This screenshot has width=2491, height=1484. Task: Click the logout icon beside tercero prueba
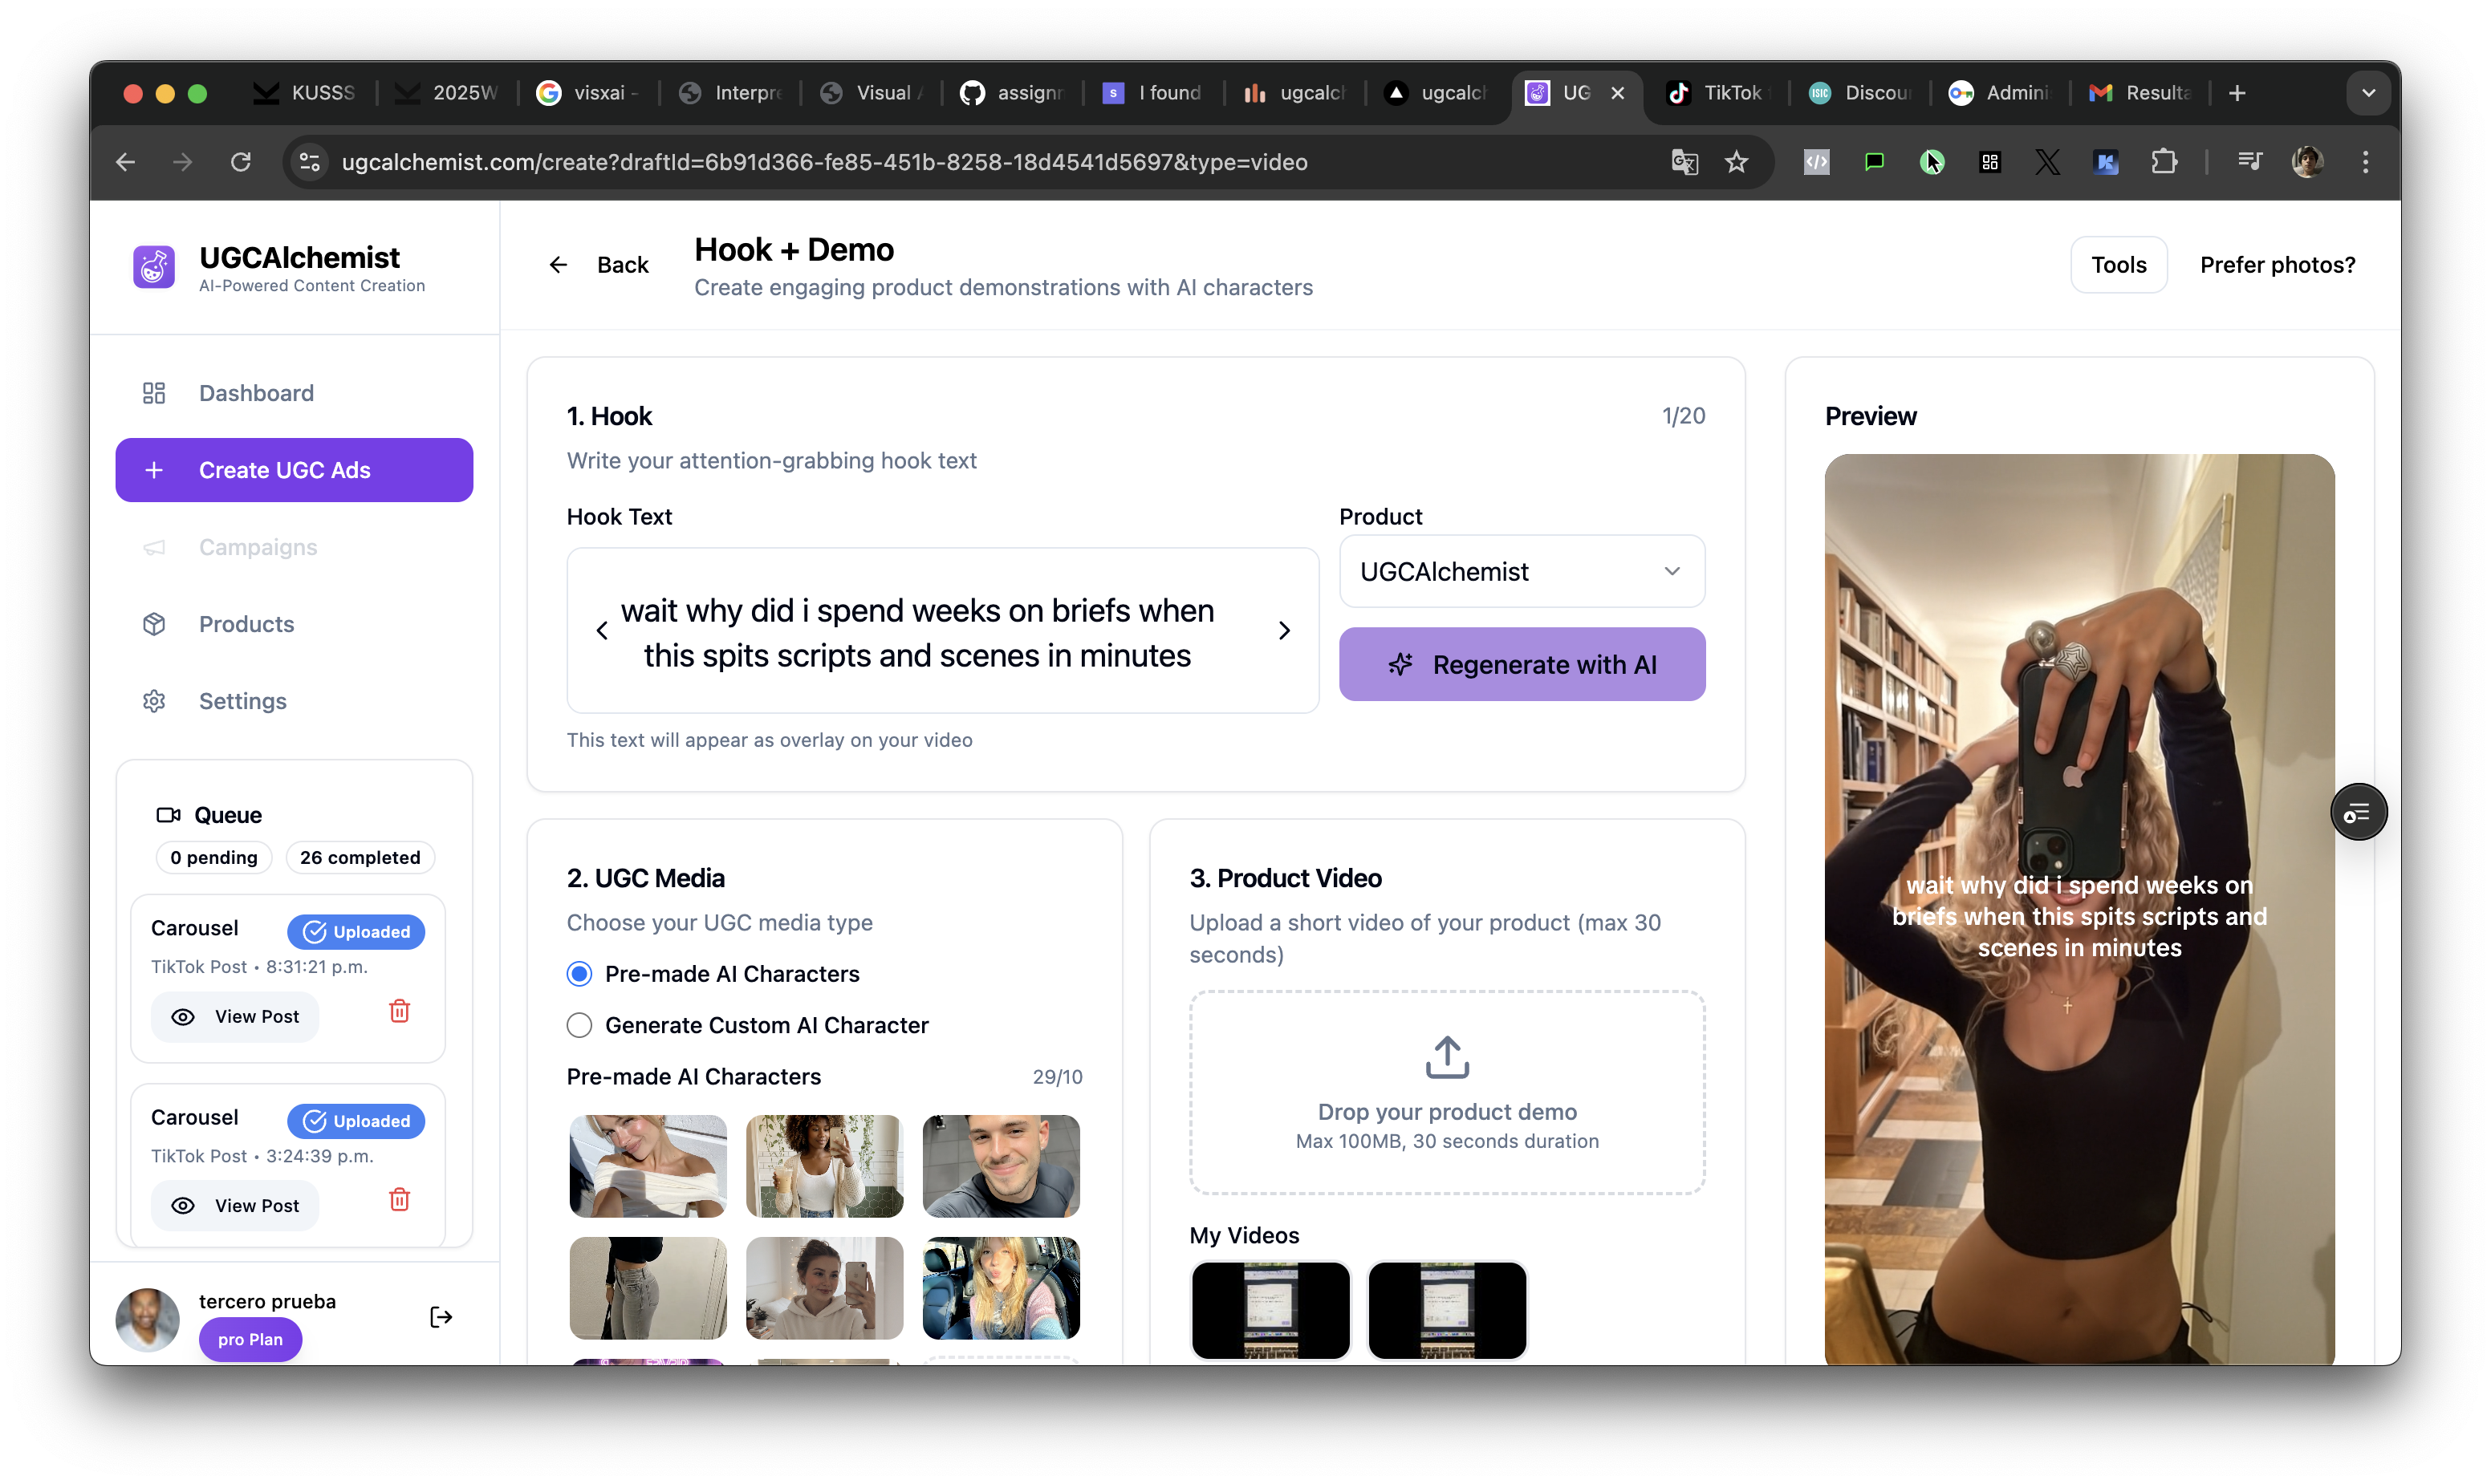(x=440, y=1317)
